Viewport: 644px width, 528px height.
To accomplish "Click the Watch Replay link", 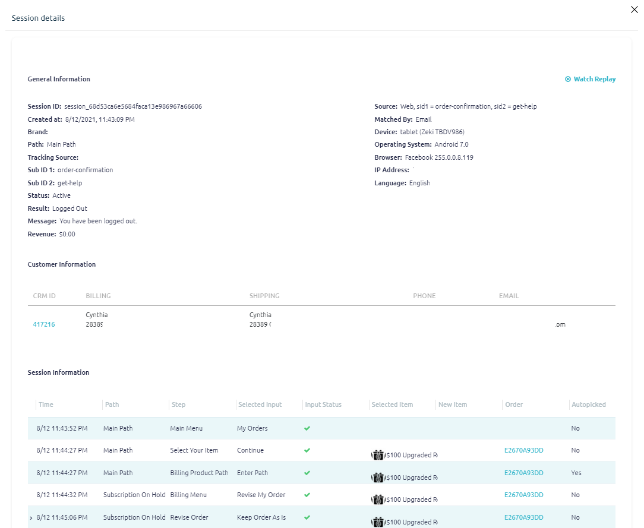I will click(x=594, y=79).
